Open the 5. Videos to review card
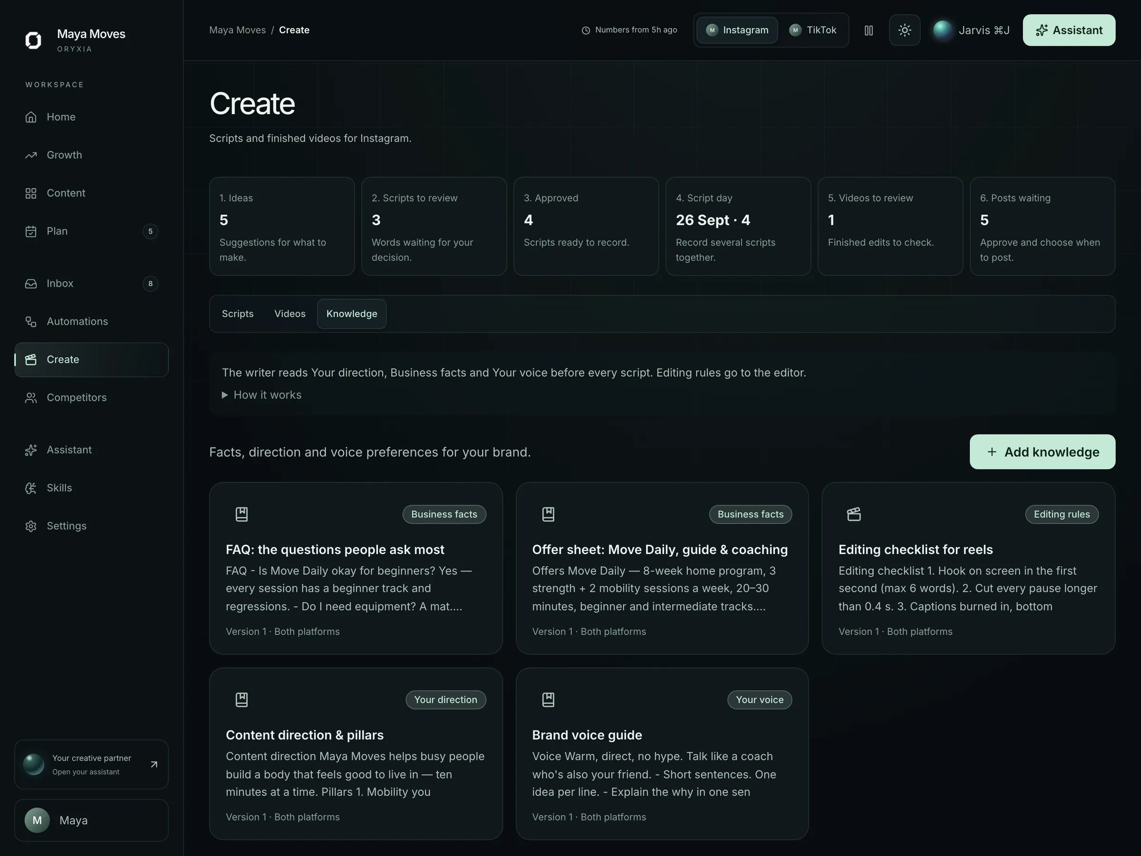The image size is (1141, 856). tap(890, 226)
